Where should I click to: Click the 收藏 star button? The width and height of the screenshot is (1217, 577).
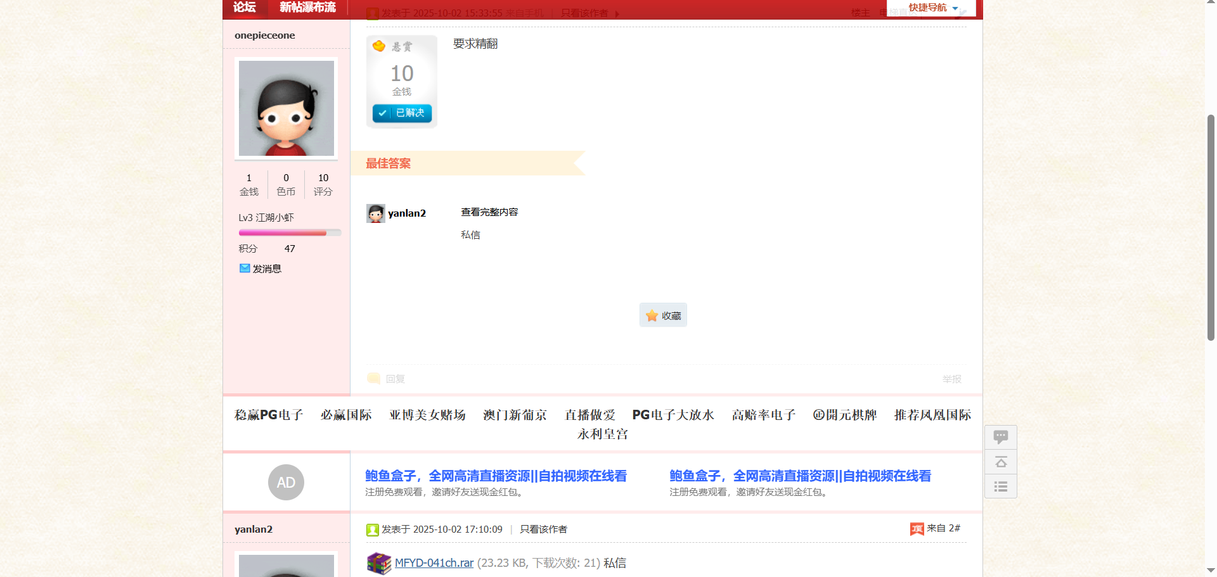pyautogui.click(x=663, y=315)
